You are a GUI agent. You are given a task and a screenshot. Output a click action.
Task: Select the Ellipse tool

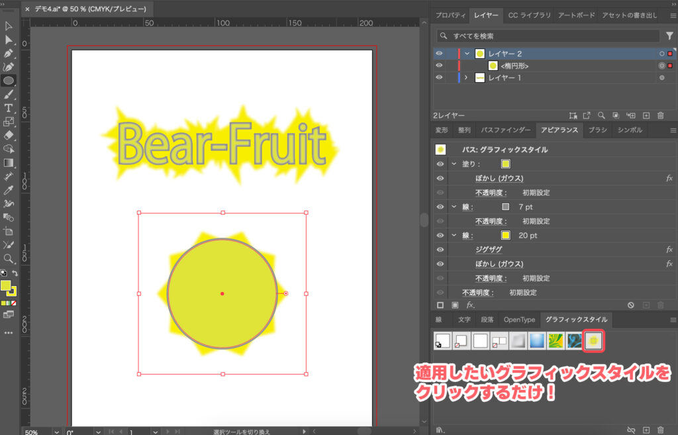pos(9,81)
